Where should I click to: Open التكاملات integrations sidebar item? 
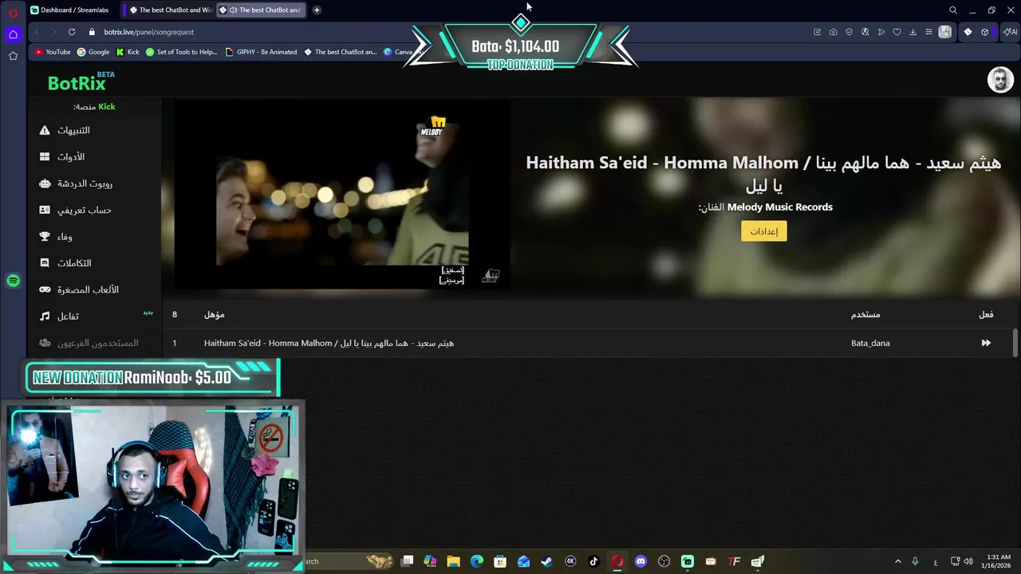[x=65, y=263]
